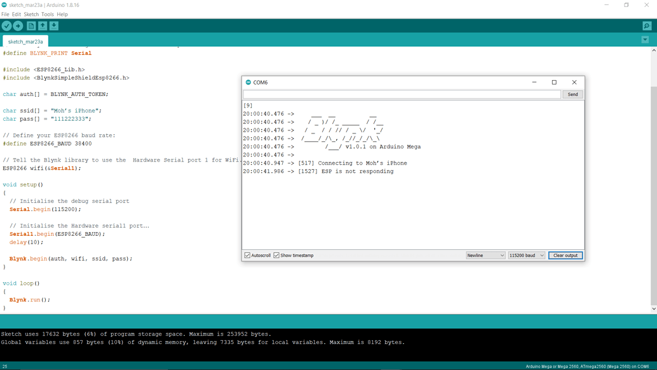Open the Serial Monitor icon
This screenshot has height=370, width=657.
647,25
